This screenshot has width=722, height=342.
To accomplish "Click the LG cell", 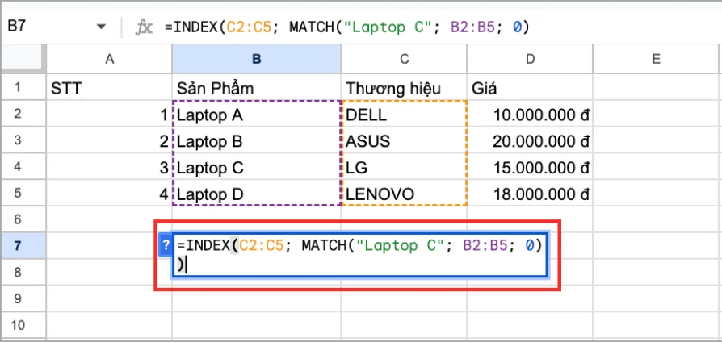I will 404,167.
